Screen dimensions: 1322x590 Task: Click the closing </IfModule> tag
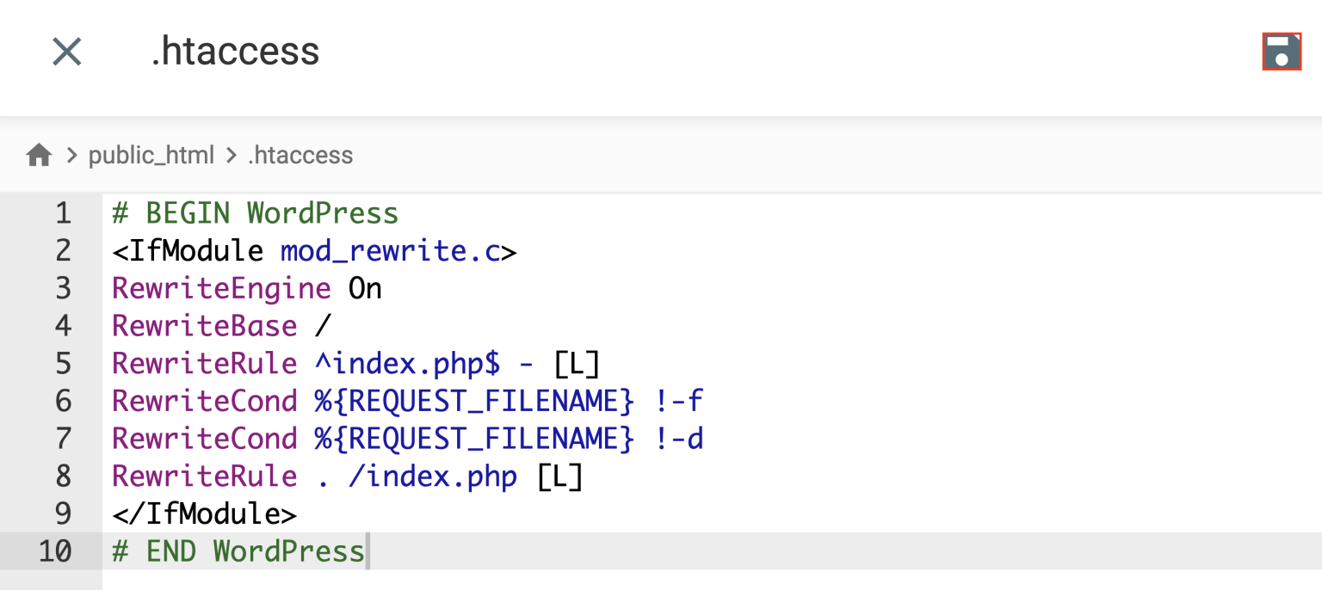tap(204, 513)
